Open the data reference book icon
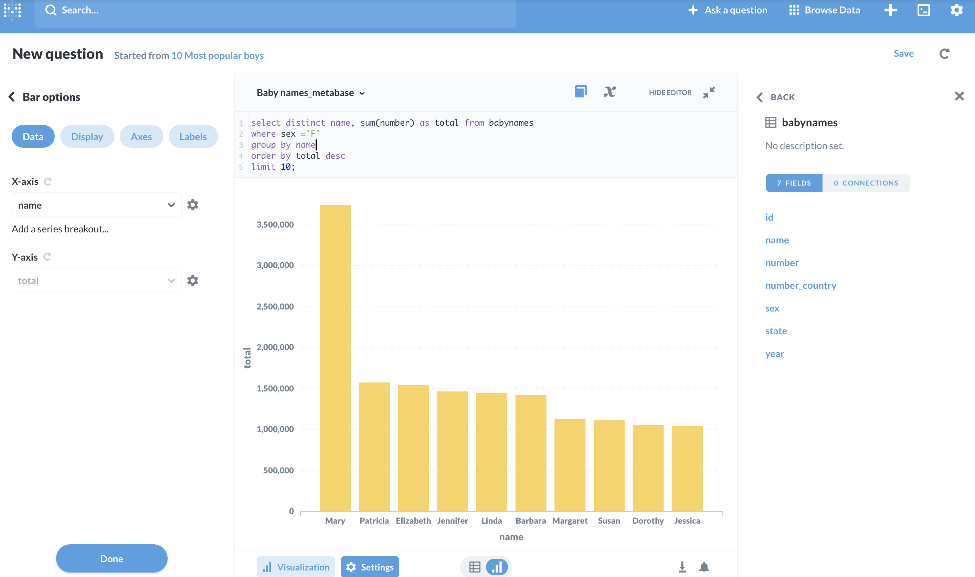The height and width of the screenshot is (577, 975). (581, 92)
